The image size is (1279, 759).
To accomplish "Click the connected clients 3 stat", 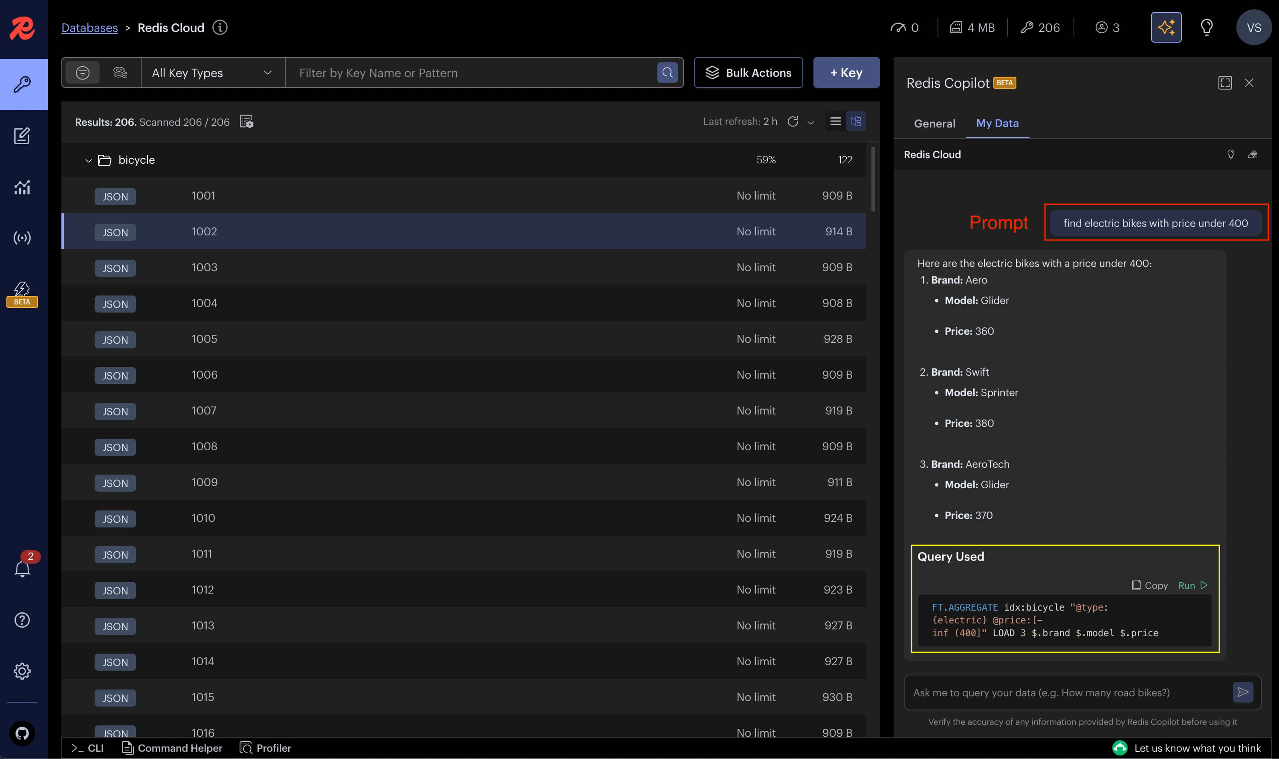I will coord(1107,28).
